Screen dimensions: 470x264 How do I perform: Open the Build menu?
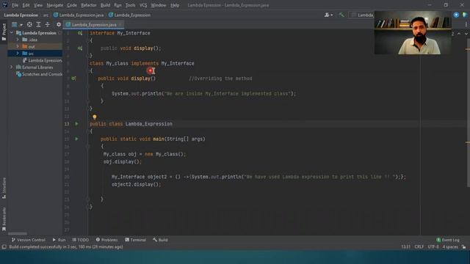105,5
